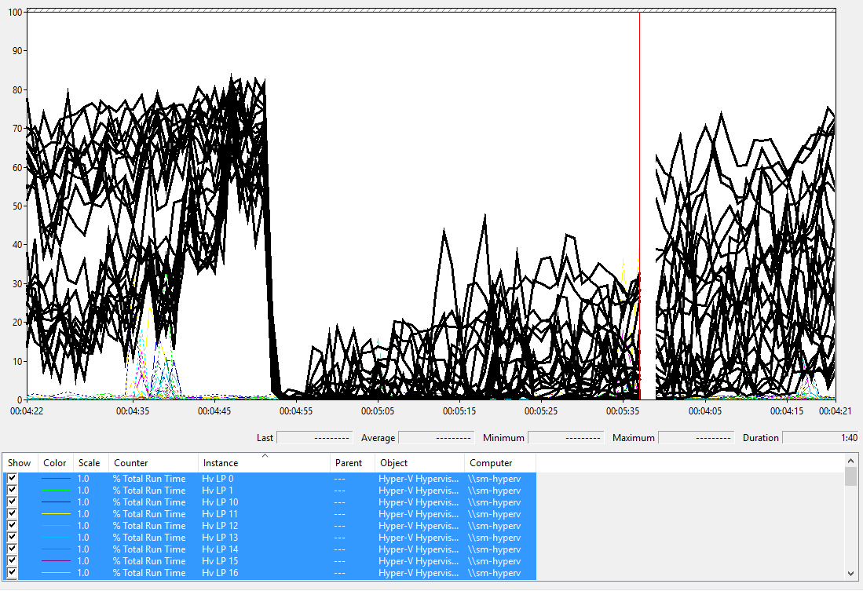Toggle the Hv LP 16 Show checkbox
863x591 pixels.
[12, 573]
